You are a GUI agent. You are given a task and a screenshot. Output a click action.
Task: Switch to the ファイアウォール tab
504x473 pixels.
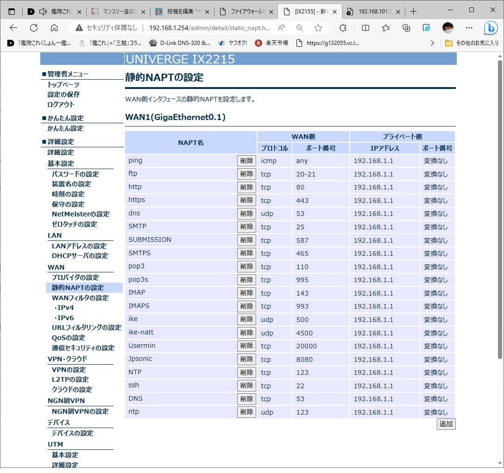click(246, 12)
